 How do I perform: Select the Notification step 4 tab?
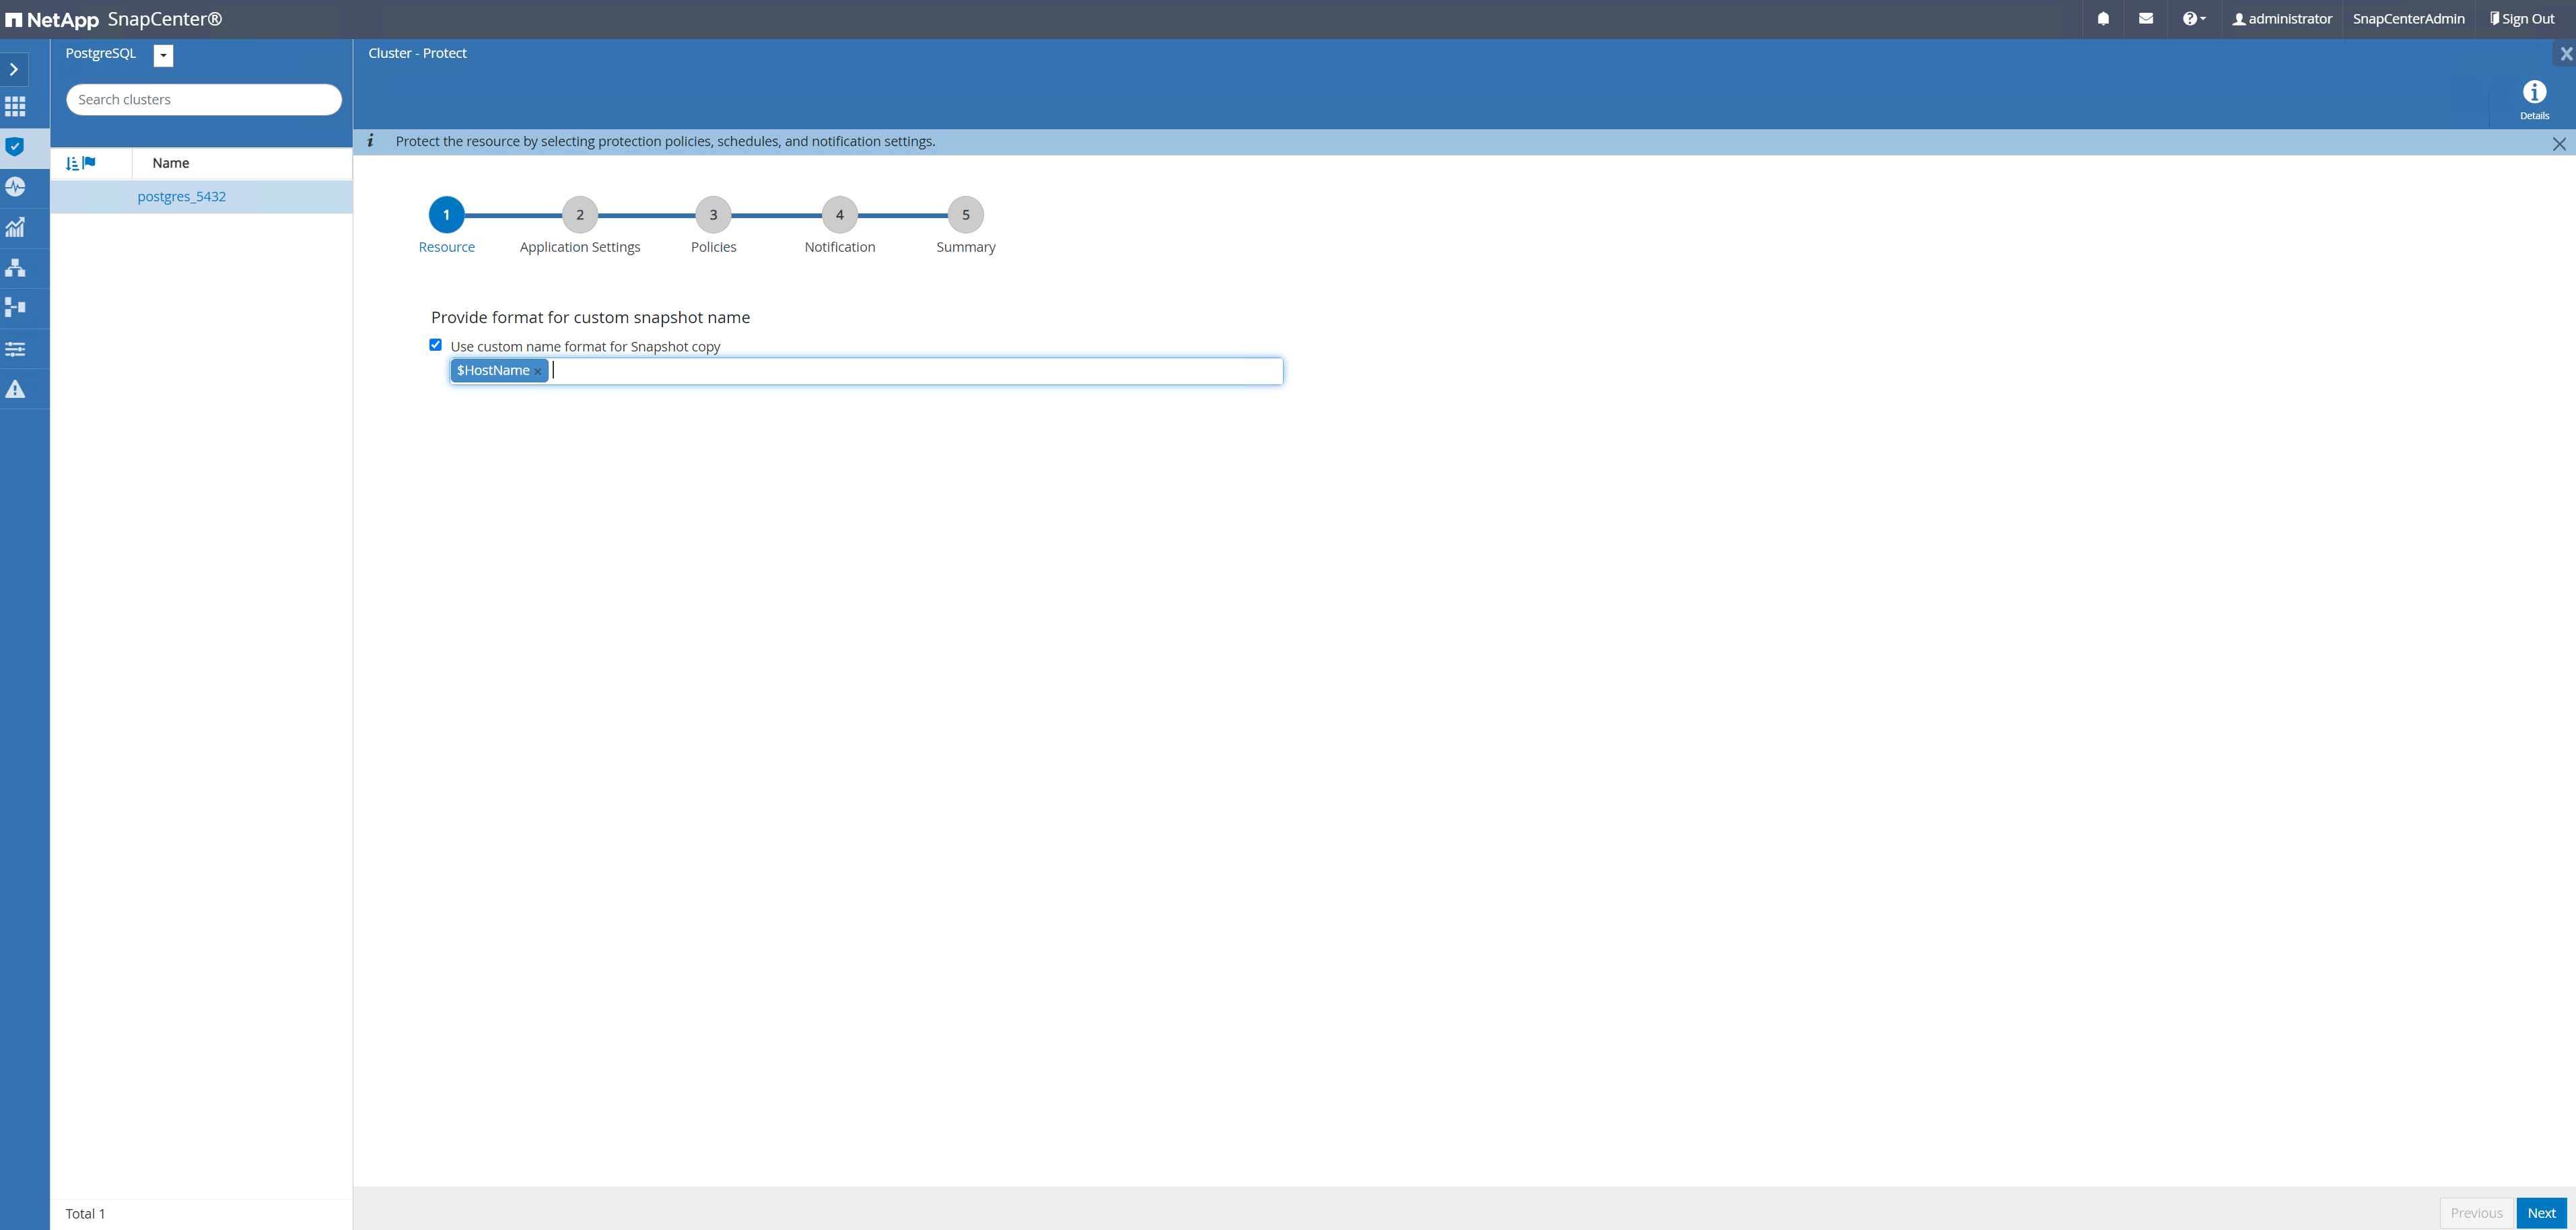click(x=839, y=215)
